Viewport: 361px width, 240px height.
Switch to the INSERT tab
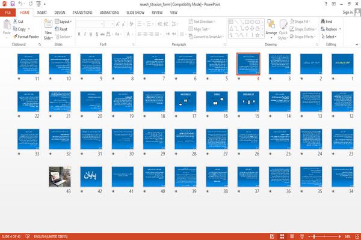click(x=42, y=13)
